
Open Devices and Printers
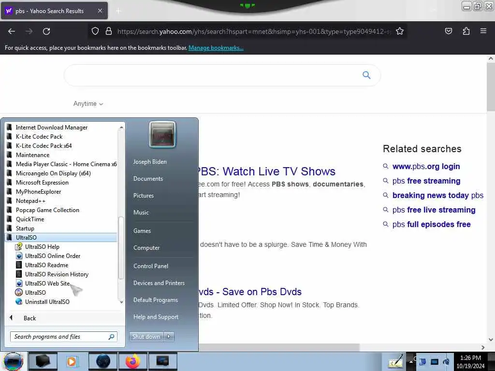(x=159, y=283)
